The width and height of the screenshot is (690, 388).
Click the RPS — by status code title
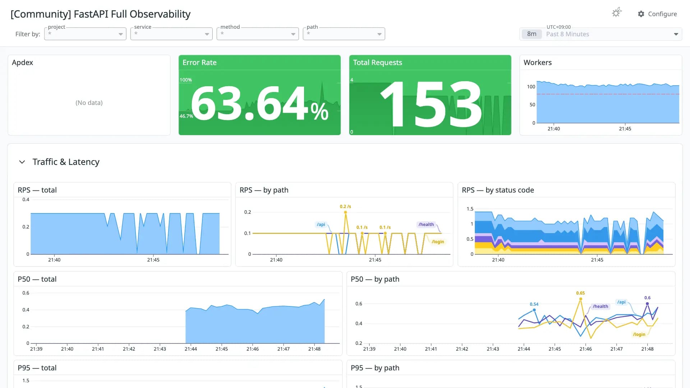[x=498, y=190]
